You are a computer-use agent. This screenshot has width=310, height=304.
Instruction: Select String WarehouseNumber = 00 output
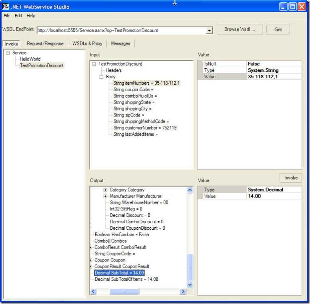pyautogui.click(x=139, y=202)
